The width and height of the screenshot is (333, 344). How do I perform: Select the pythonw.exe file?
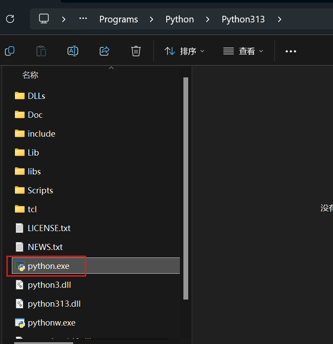point(51,322)
